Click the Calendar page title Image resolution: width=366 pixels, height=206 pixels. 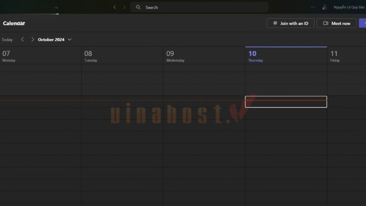click(14, 23)
